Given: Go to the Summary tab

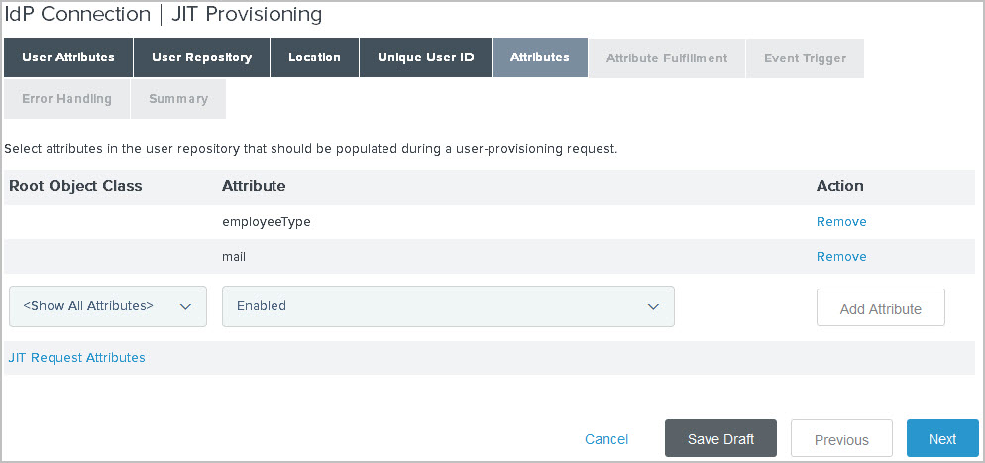Looking at the screenshot, I should click(178, 99).
